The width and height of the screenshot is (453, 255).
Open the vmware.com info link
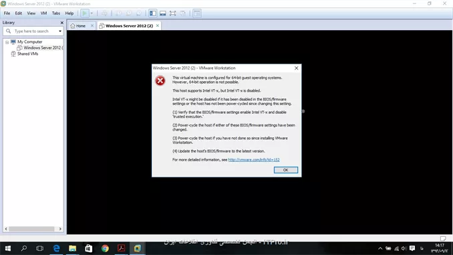[x=254, y=160]
